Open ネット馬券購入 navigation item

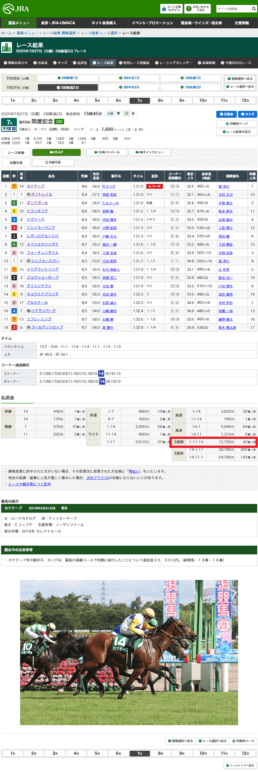104,23
